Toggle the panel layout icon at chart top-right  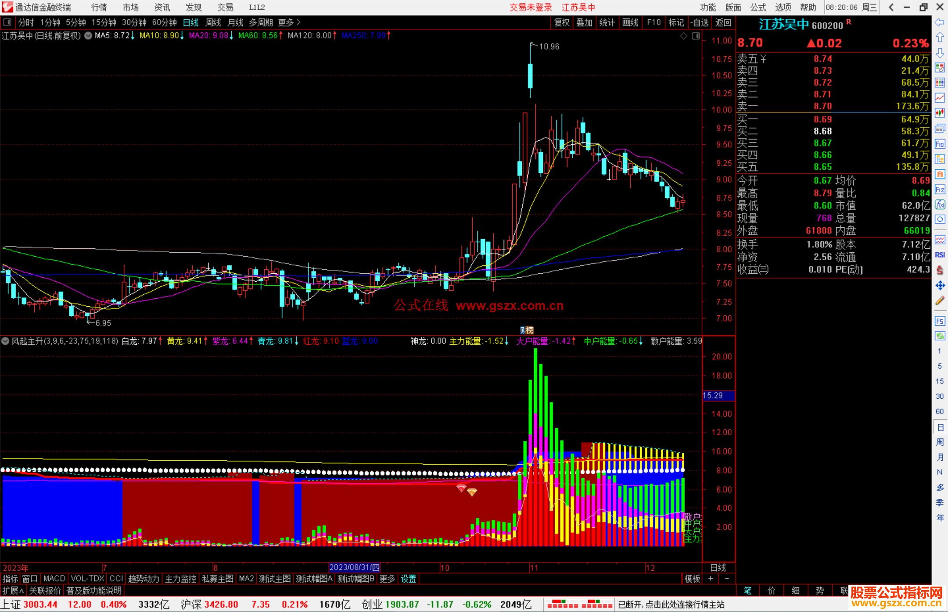click(696, 36)
